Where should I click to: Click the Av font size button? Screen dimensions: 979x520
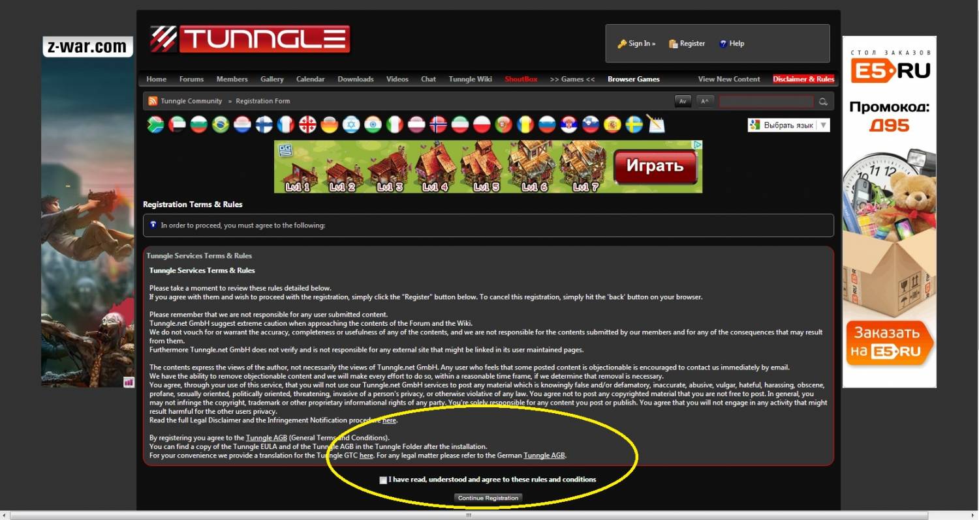click(683, 102)
